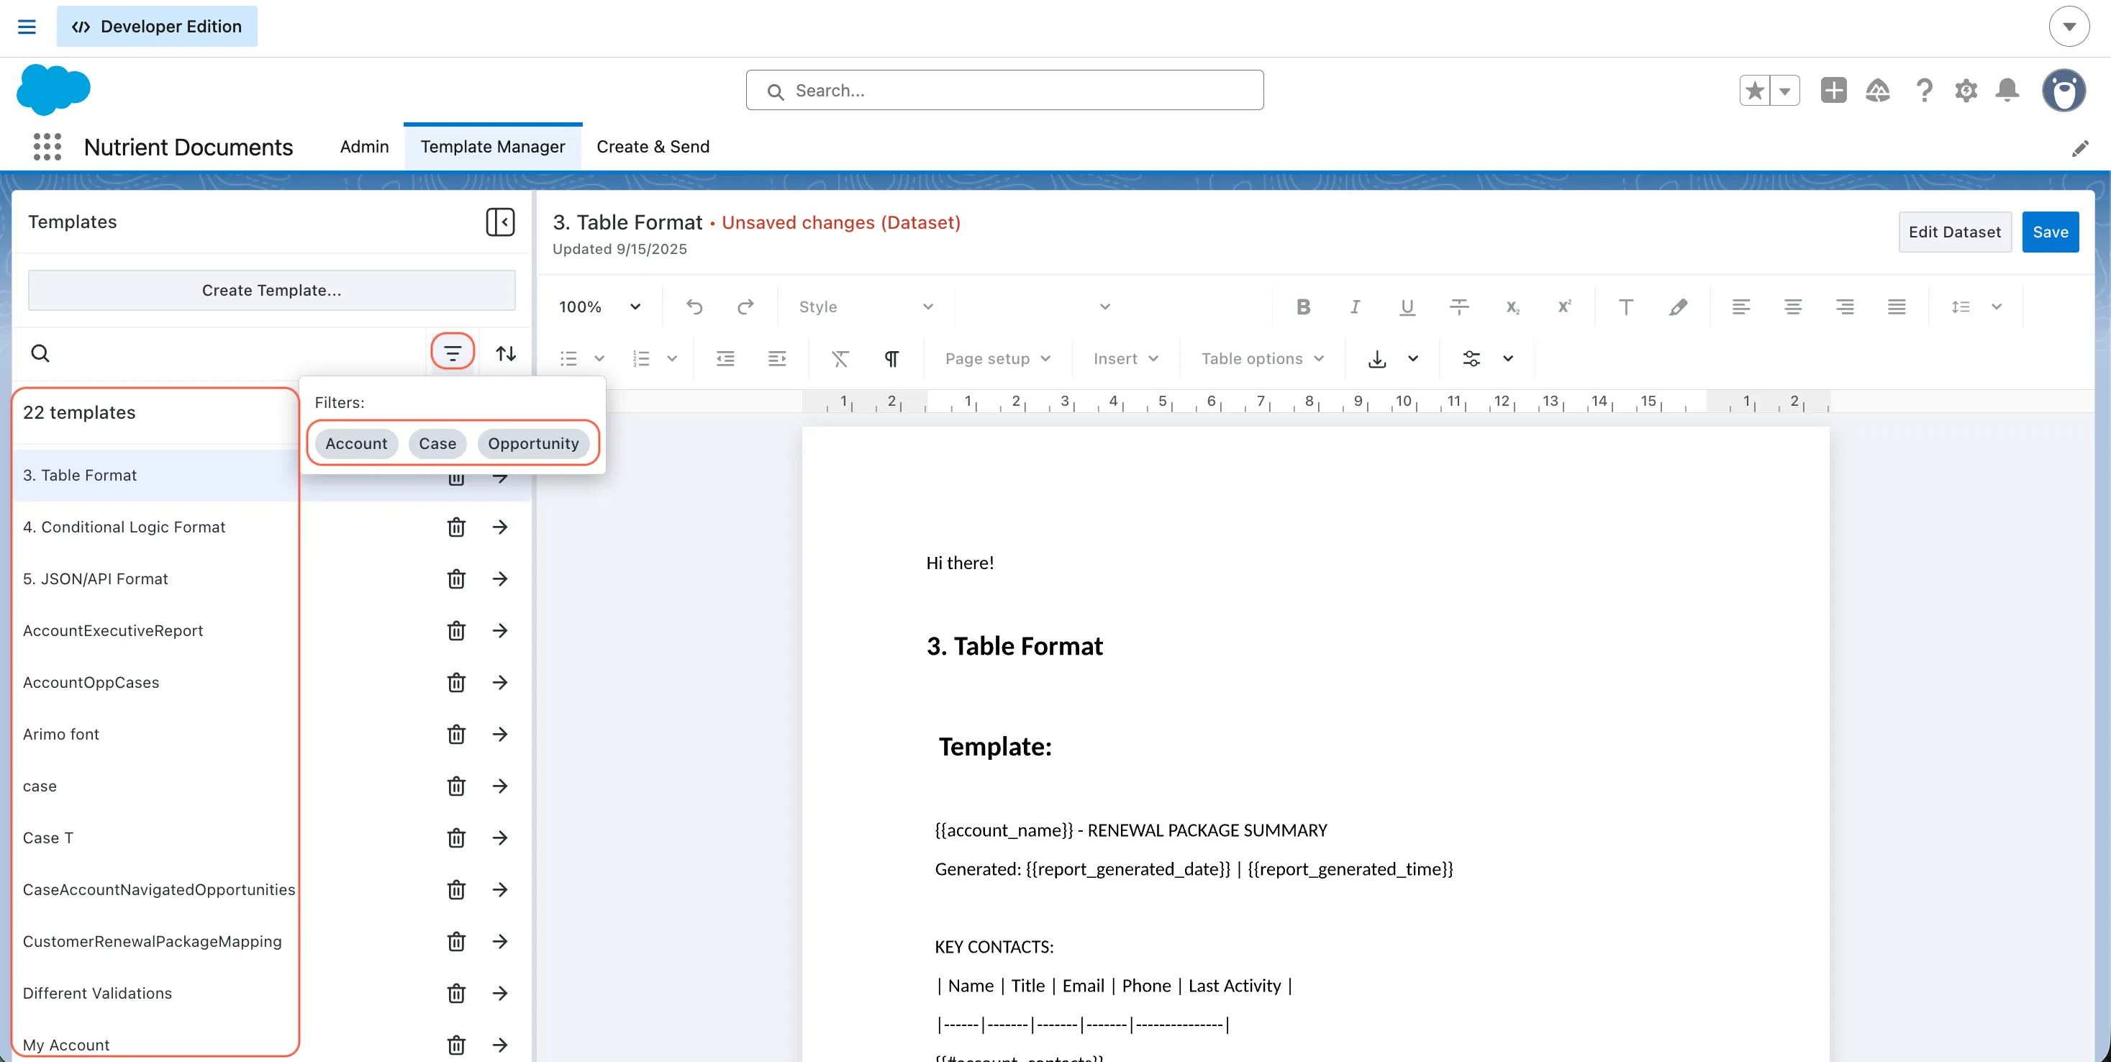
Task: Expand the download options arrow
Action: (1413, 358)
